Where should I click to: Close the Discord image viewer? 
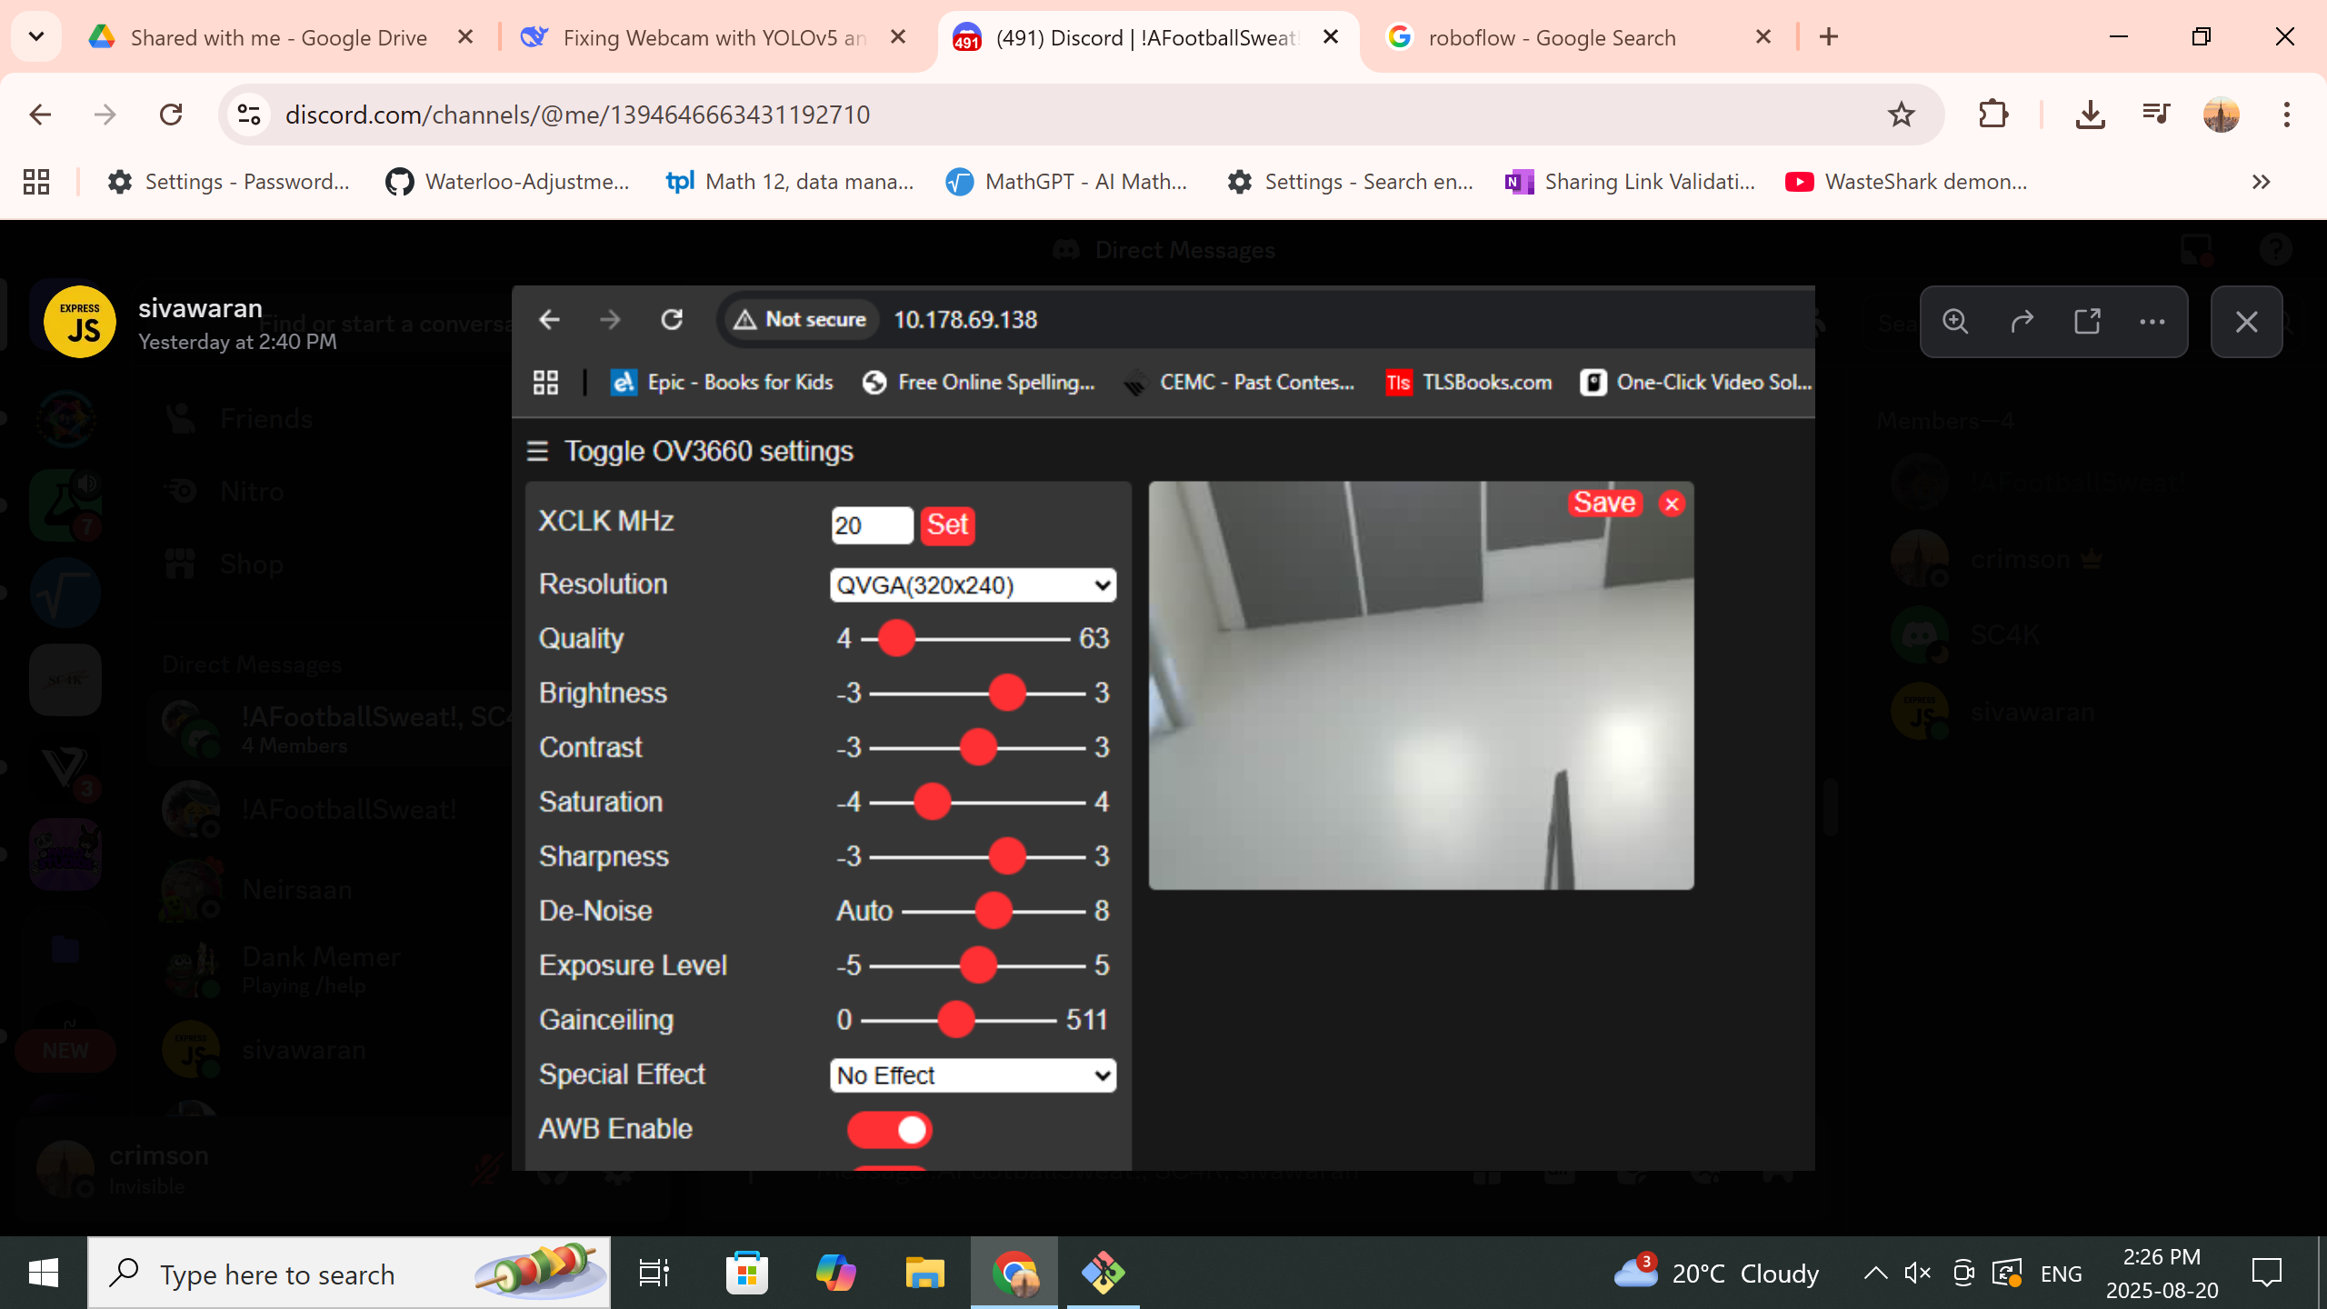2246,322
